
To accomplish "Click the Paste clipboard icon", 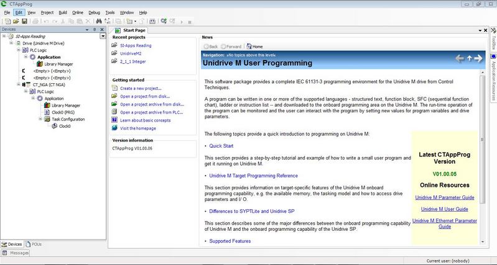I will point(80,21).
